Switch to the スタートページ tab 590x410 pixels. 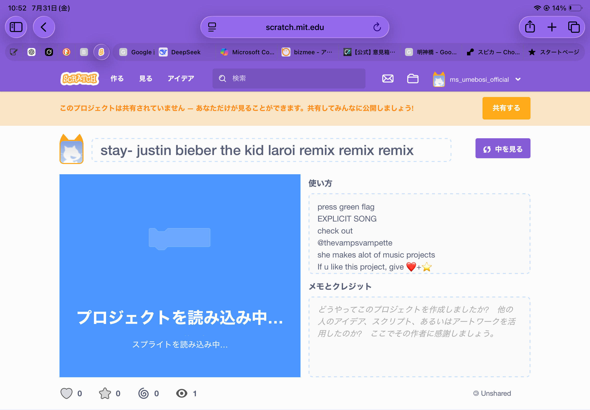(554, 52)
